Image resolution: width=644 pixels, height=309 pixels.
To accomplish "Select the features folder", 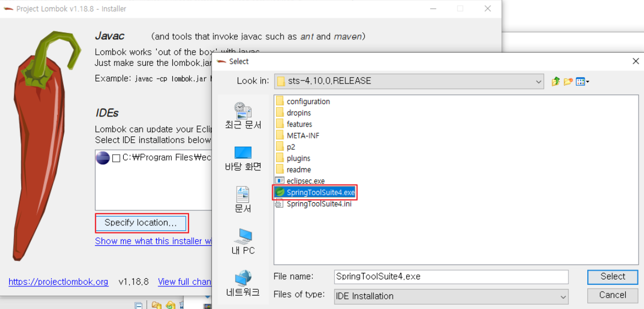I will coord(294,124).
